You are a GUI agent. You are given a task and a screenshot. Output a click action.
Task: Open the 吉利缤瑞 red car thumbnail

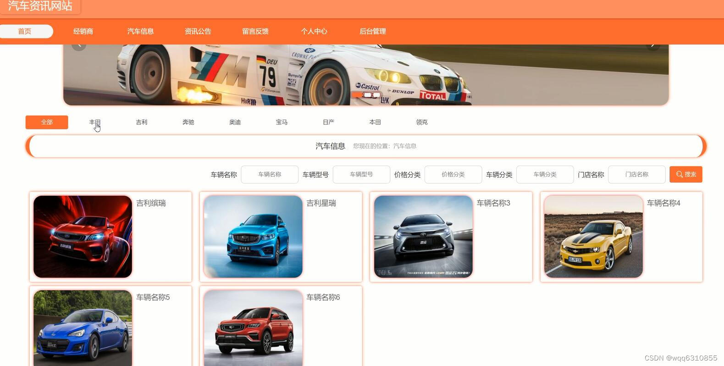tap(83, 237)
